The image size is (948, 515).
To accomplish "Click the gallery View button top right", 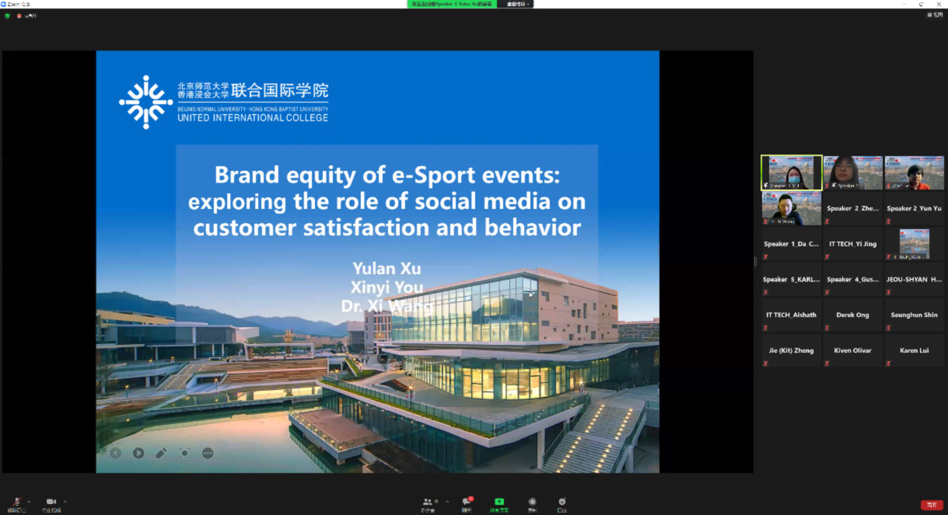I will [x=935, y=15].
